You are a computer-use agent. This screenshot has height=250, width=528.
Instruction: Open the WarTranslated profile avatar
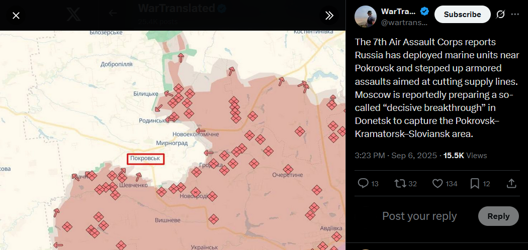point(366,17)
